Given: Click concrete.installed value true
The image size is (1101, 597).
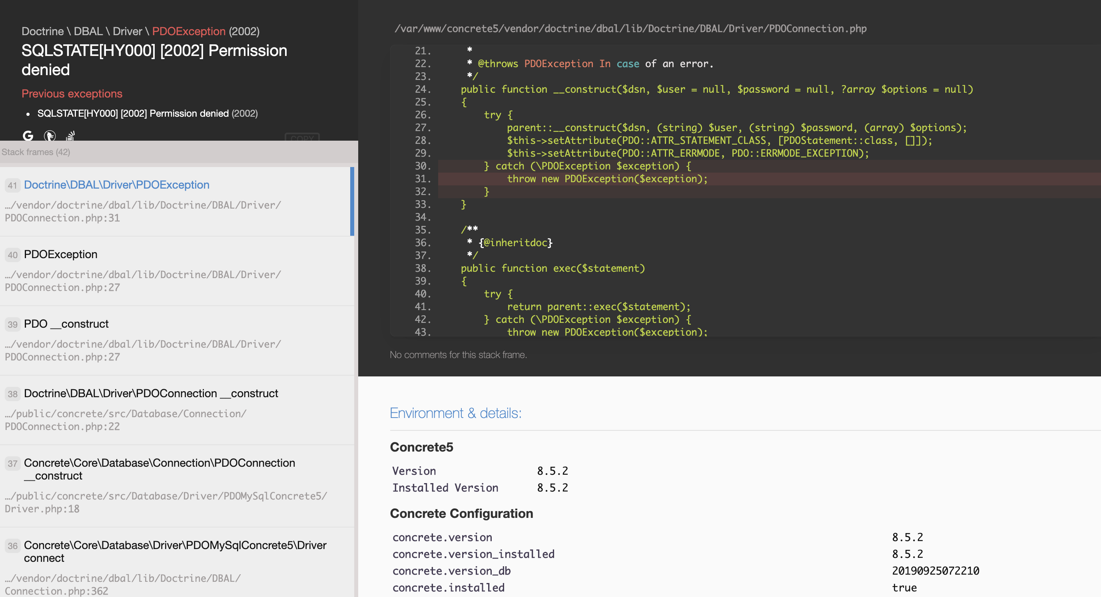Looking at the screenshot, I should click(904, 587).
